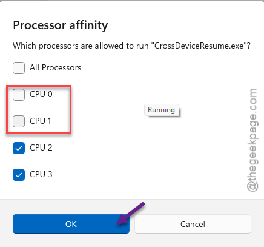Click the CrossDeviceResume.exe name in the question
The height and width of the screenshot is (247, 264).
tap(200, 46)
